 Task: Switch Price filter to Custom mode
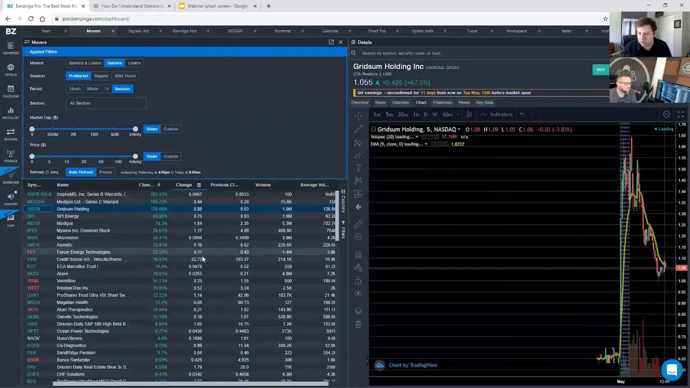coord(171,156)
